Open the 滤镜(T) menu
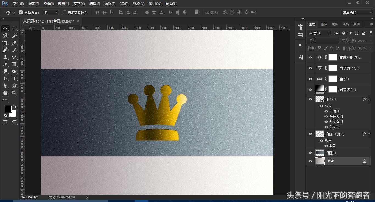 110,4
